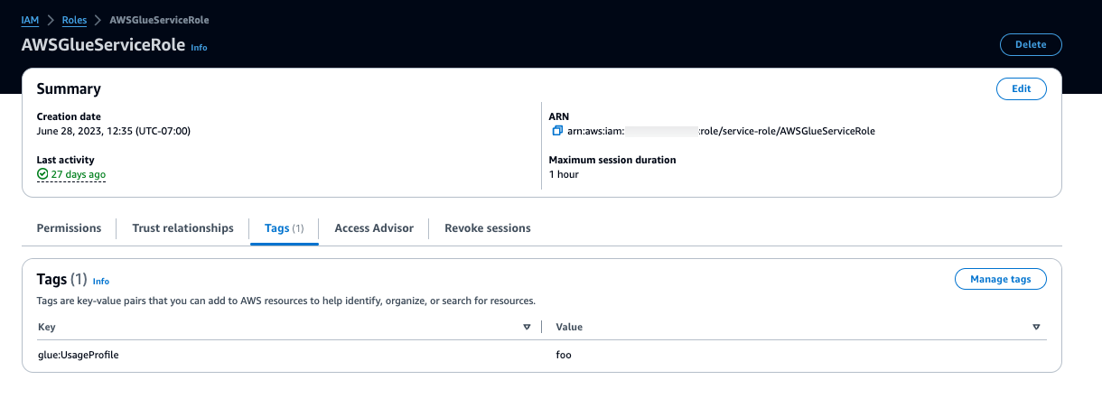Viewport: 1102px width, 417px height.
Task: Select the Tags tab
Action: [x=283, y=228]
